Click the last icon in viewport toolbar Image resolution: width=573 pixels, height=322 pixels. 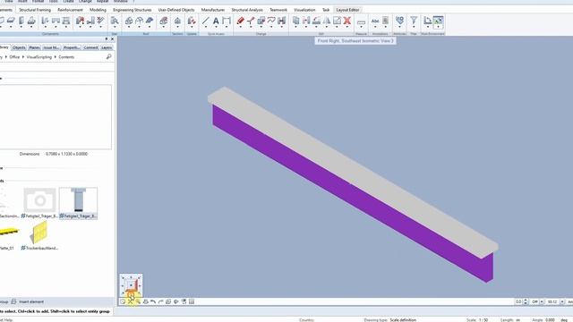192,301
